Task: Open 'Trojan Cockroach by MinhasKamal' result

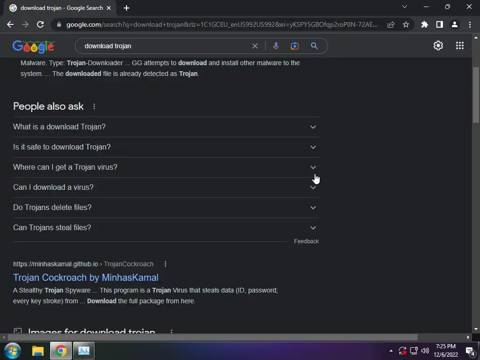Action: click(x=86, y=277)
